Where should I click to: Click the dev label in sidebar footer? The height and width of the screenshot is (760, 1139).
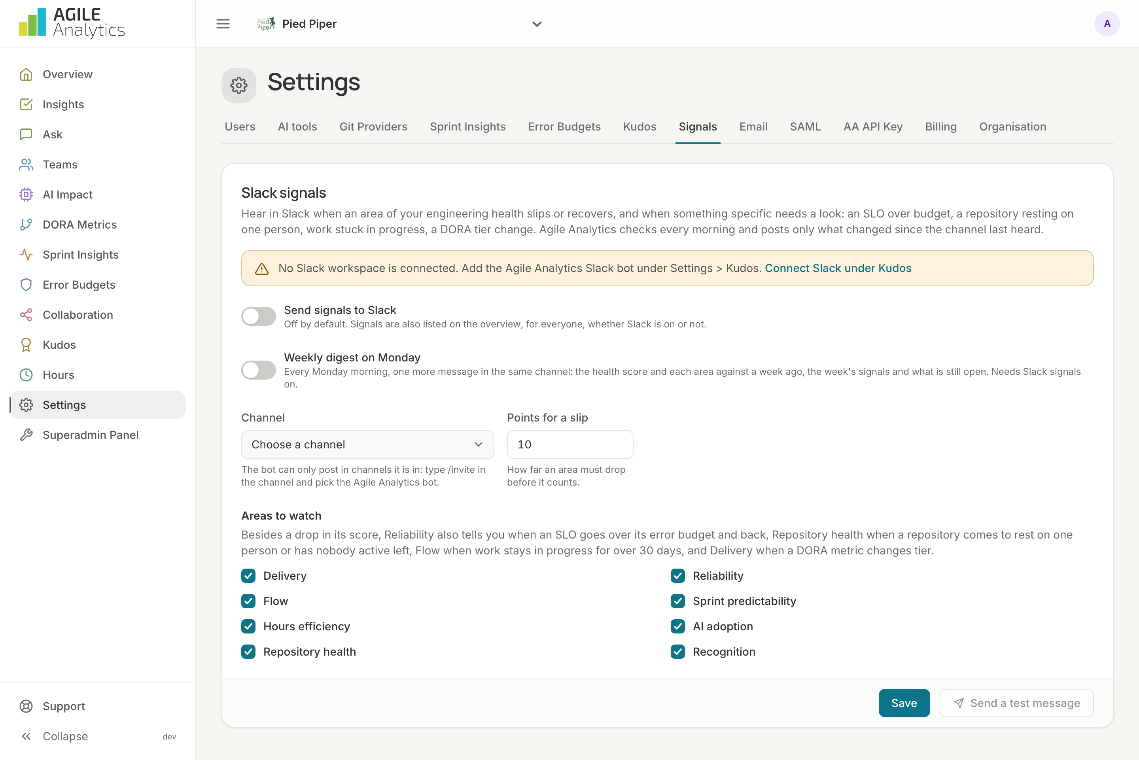169,737
